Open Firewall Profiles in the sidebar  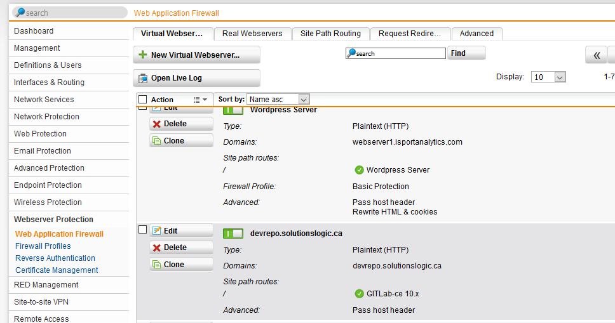click(x=43, y=246)
